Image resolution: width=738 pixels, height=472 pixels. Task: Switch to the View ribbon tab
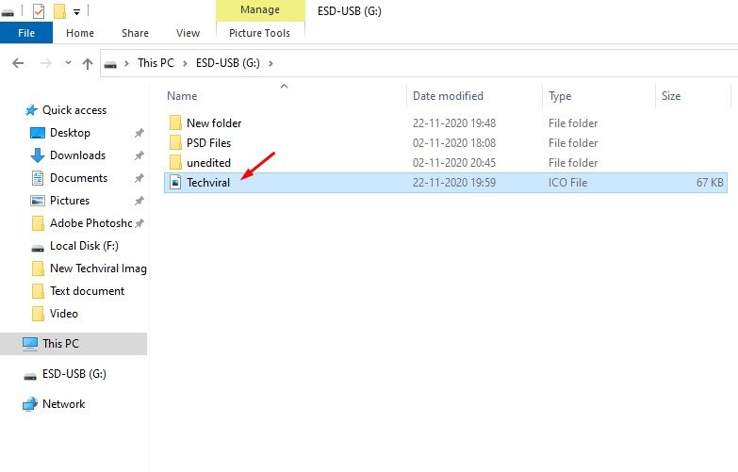188,33
